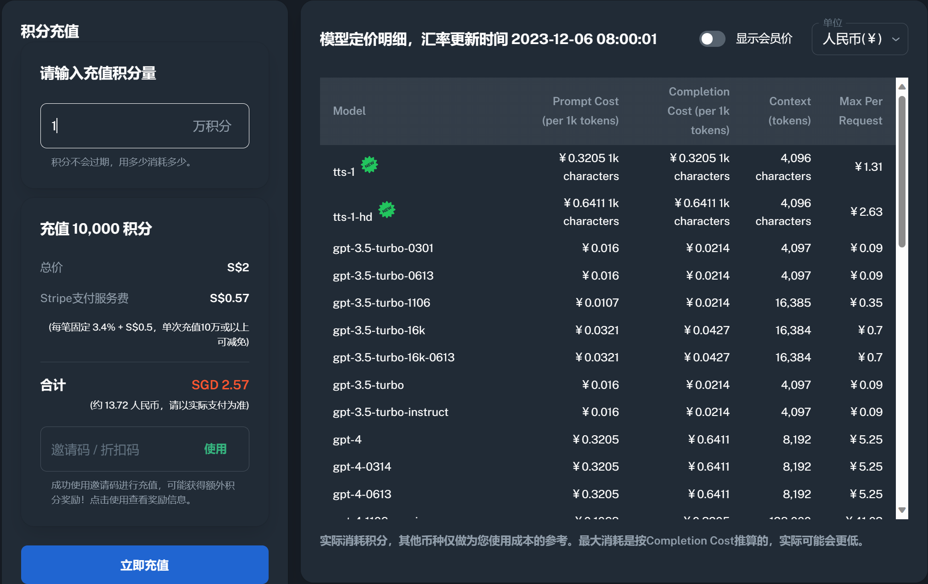Select the tts-1 model name
The image size is (928, 584).
344,172
